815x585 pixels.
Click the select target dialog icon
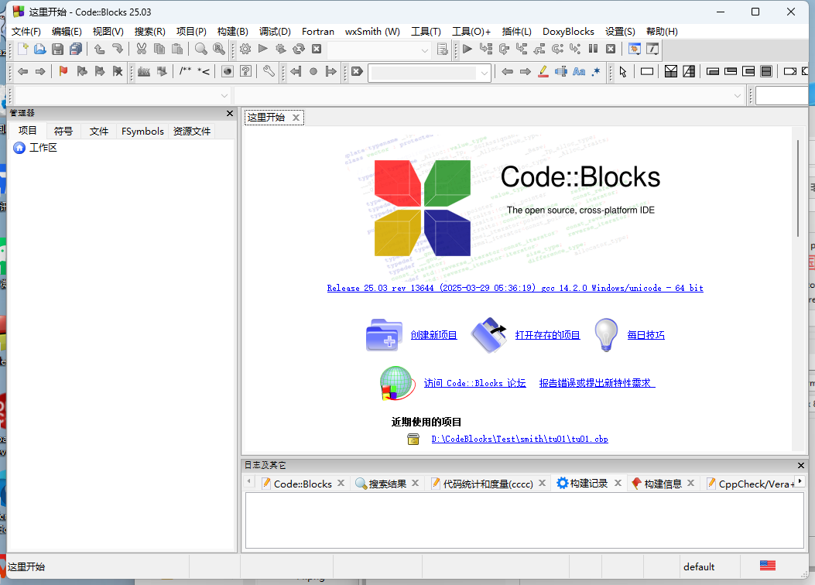[442, 50]
